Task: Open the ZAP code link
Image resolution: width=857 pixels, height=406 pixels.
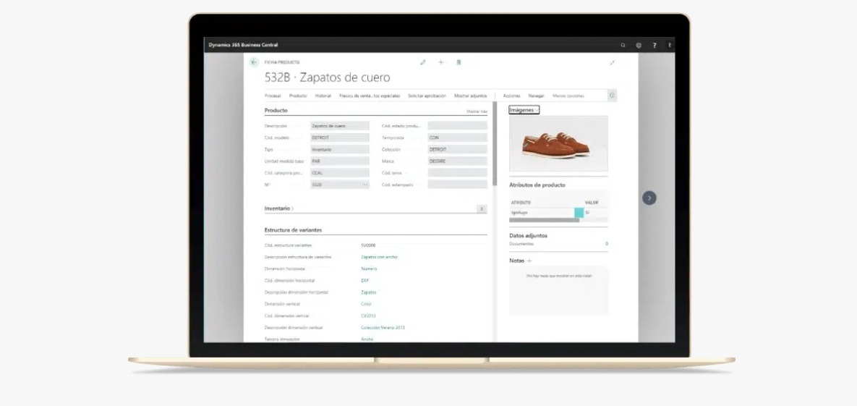Action: (x=365, y=281)
